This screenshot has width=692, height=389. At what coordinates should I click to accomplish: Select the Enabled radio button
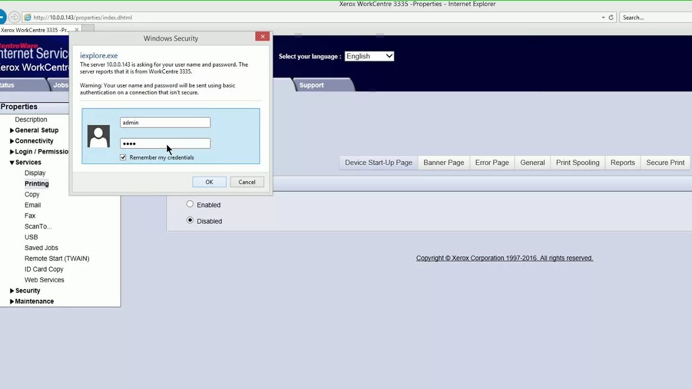coord(190,204)
